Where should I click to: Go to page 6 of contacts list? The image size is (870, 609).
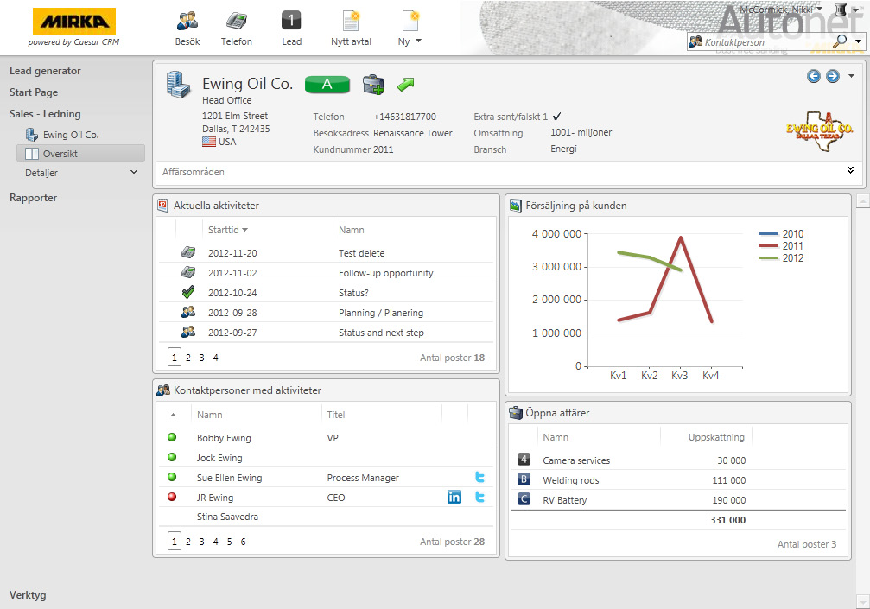click(243, 542)
